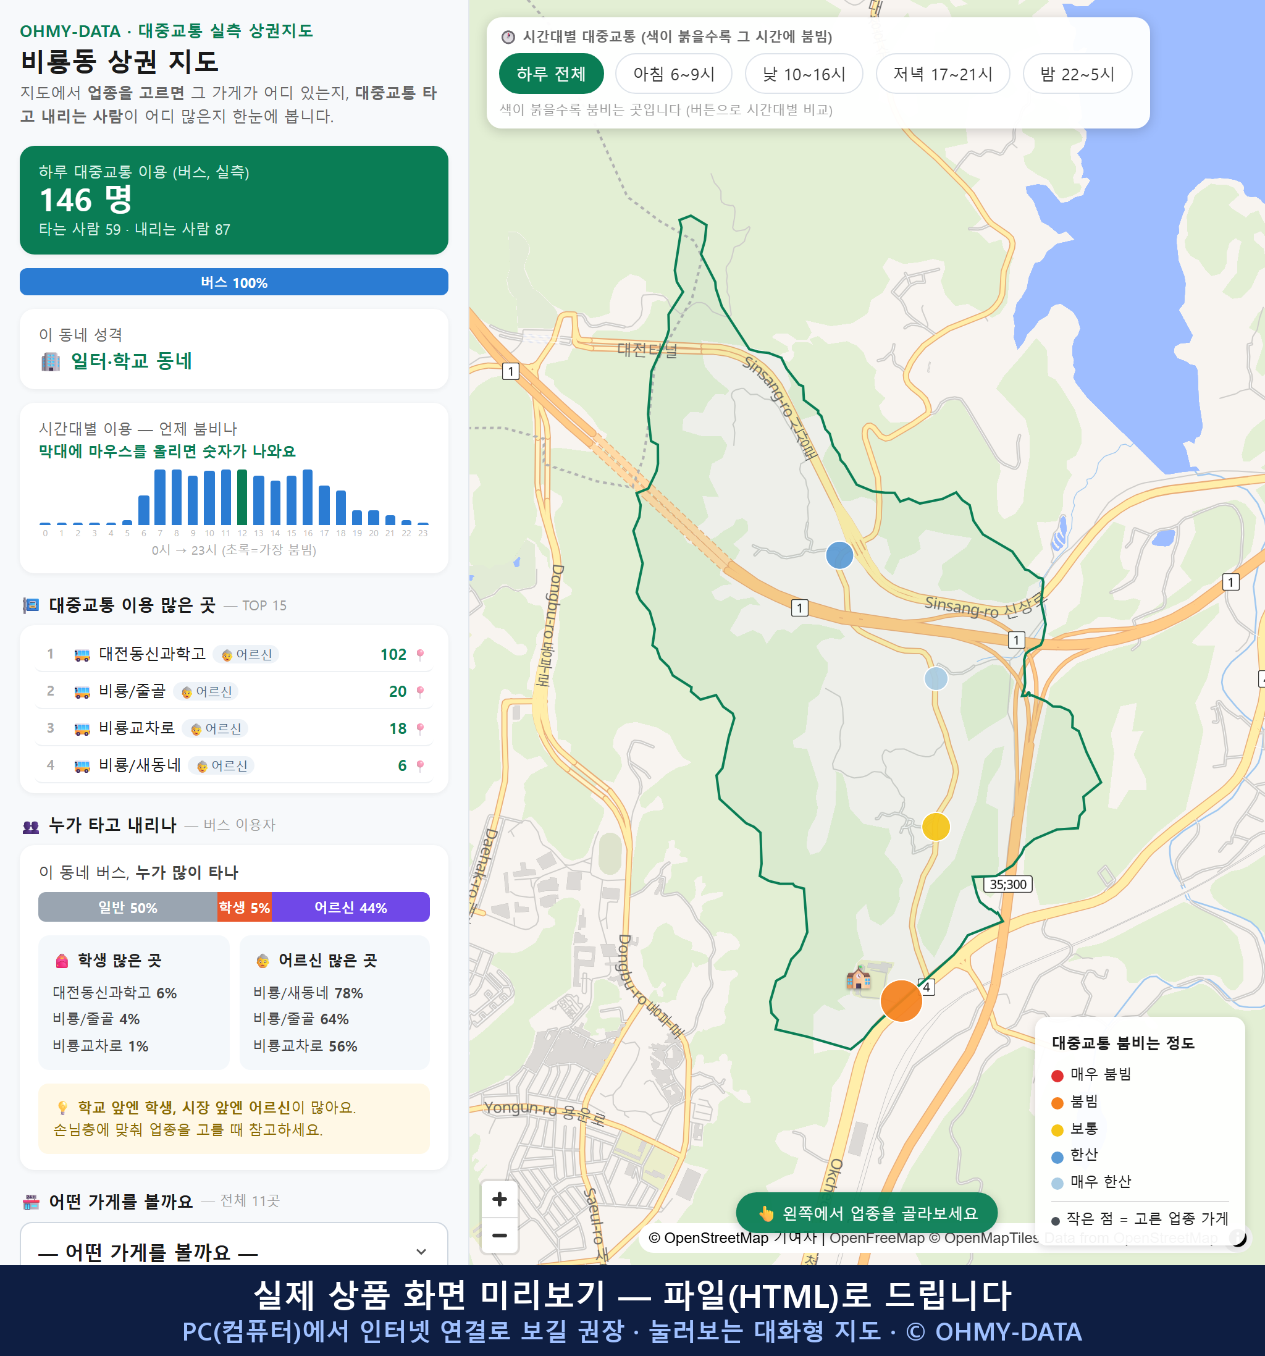Click the 35;300 route label on map
1265x1356 pixels.
pyautogui.click(x=1008, y=884)
